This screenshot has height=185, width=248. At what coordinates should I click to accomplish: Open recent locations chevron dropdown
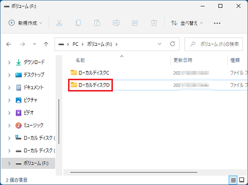click(x=35, y=44)
